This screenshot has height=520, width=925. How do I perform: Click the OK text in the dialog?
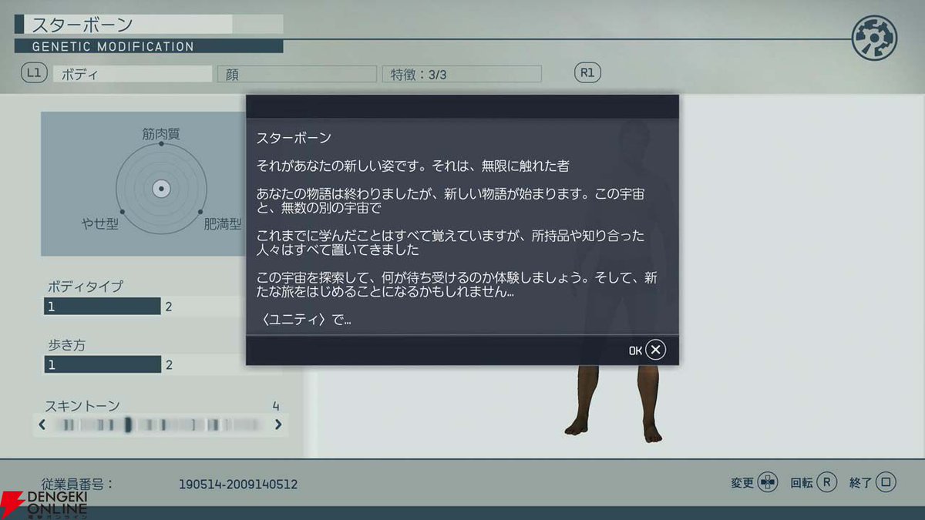[635, 351]
